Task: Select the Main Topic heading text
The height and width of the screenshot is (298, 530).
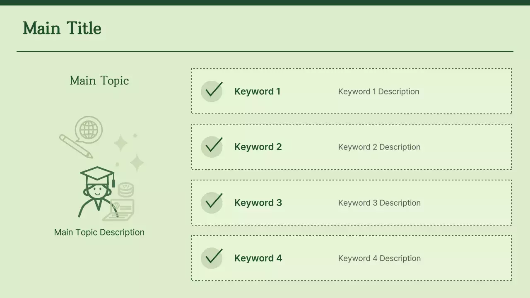Action: 99,80
